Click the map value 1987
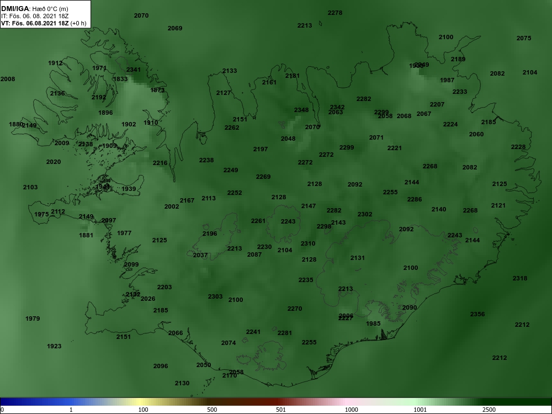Image resolution: width=552 pixels, height=414 pixels. (447, 80)
